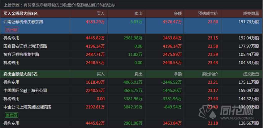Click the 昨卖四 tag under 中金公司
This screenshot has width=263, height=128.
11,115
